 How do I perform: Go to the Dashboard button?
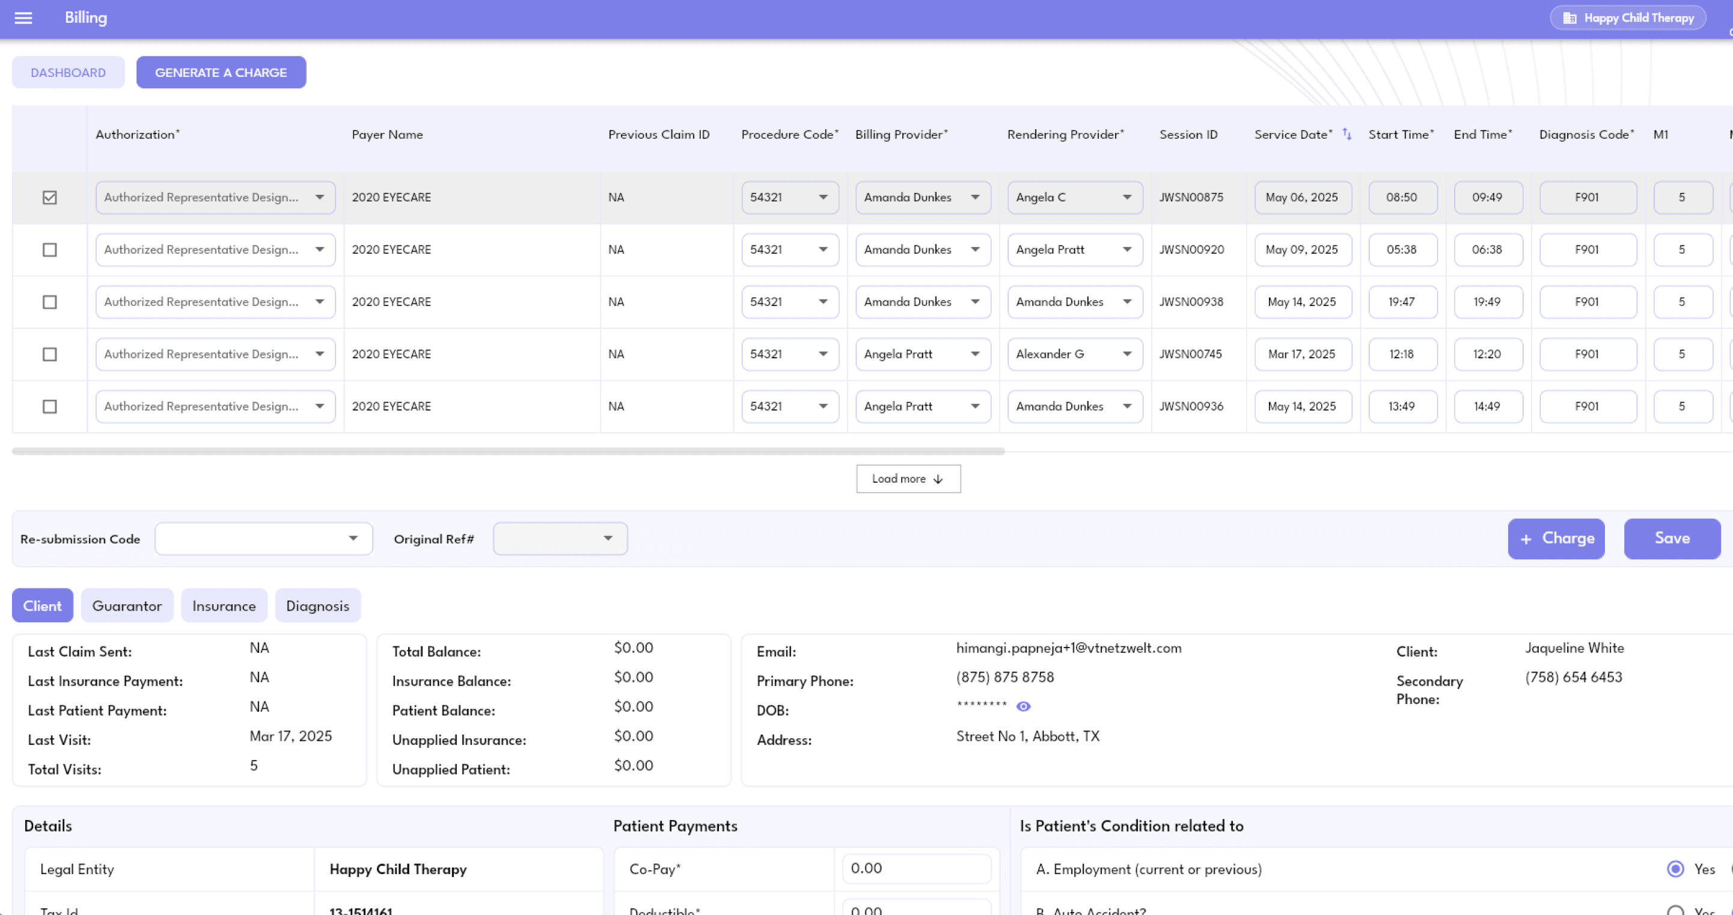point(68,73)
